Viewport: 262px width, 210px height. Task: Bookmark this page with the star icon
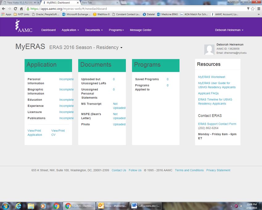coord(253,9)
